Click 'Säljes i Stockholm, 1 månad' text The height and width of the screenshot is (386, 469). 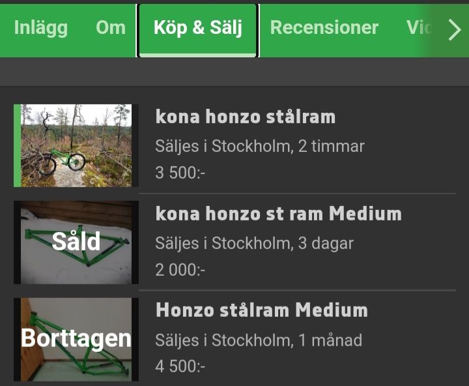259,340
